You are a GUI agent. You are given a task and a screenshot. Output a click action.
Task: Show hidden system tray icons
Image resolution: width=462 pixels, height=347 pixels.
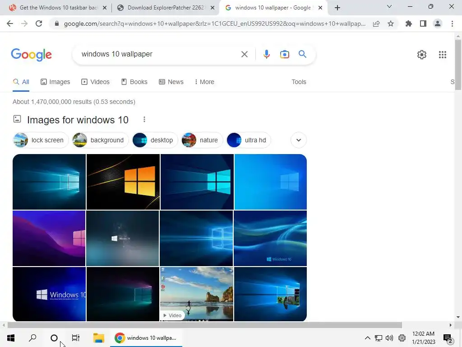367,338
